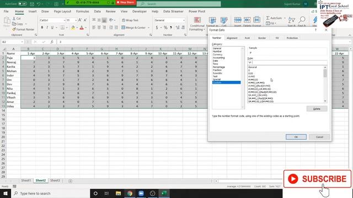Click the Delete button in Format Cells
Viewport: 353px width, 198px height.
point(317,109)
